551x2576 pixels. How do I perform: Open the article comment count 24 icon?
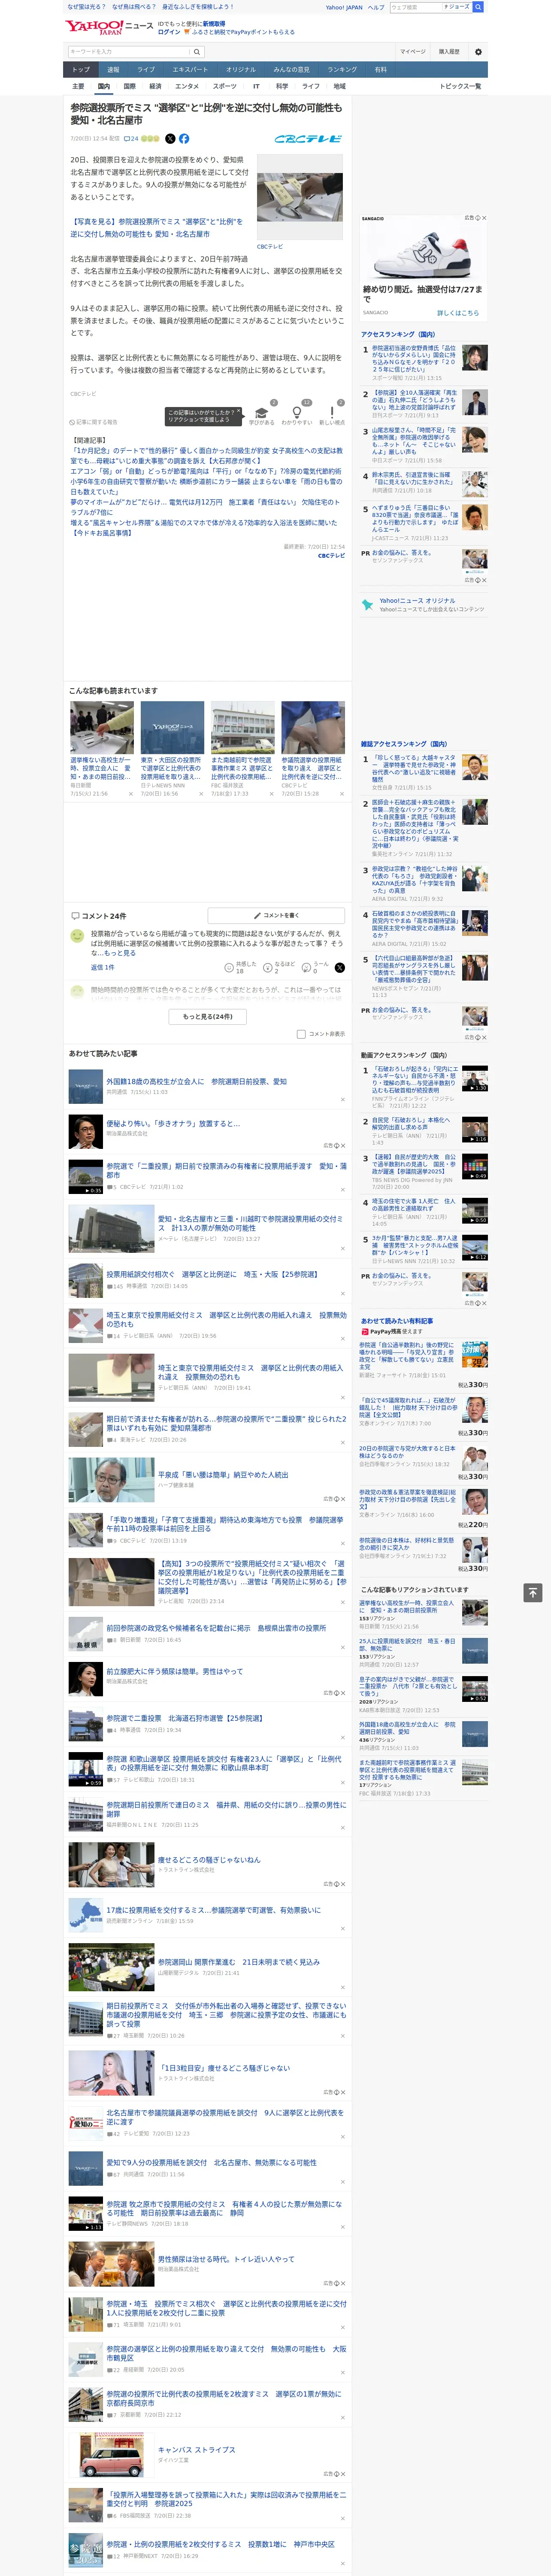[131, 139]
